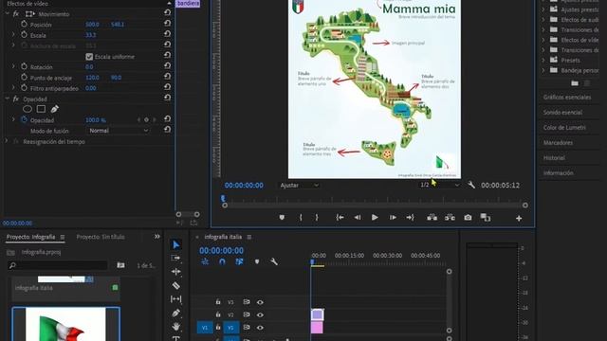Click the Italian flag thumbnail in project
Viewport: 607px width, 341px height.
click(65, 325)
